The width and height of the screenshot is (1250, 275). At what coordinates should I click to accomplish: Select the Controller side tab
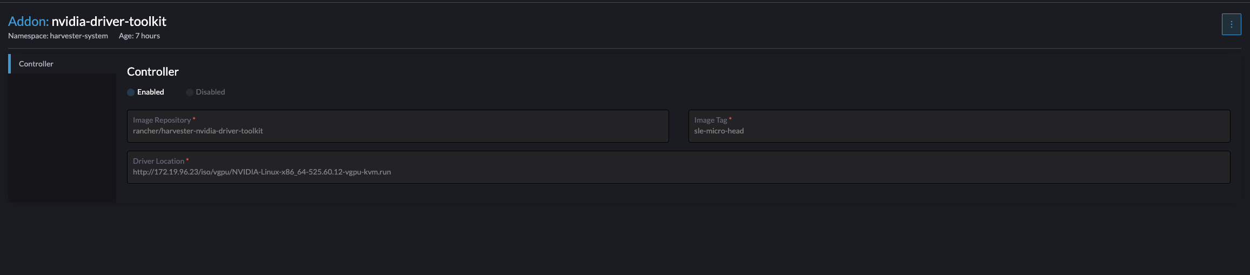click(x=36, y=64)
